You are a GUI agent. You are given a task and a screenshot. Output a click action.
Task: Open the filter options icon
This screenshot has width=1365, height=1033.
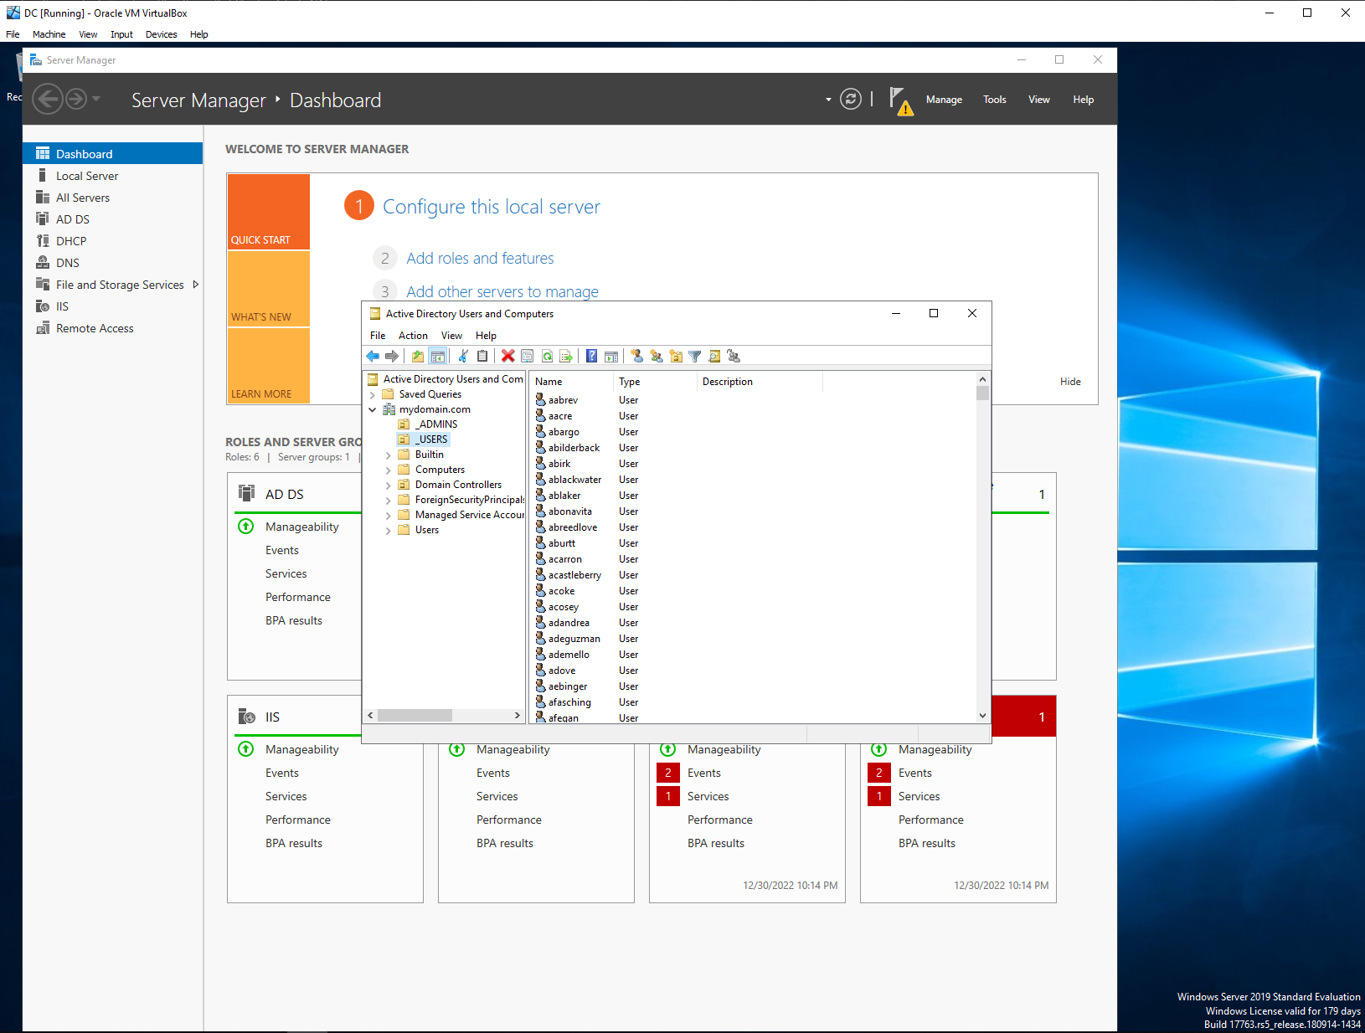(694, 356)
